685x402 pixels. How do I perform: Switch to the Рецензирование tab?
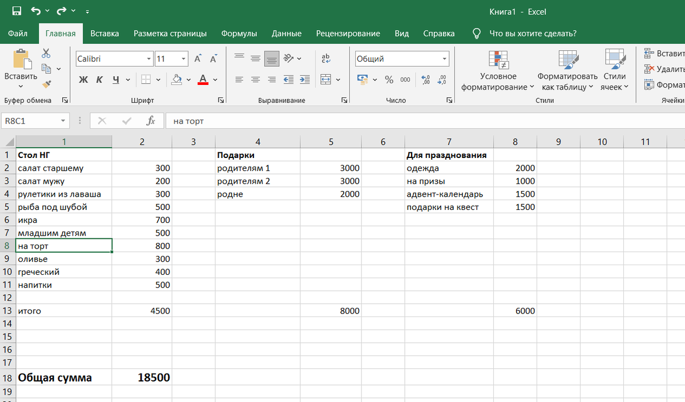(x=348, y=33)
